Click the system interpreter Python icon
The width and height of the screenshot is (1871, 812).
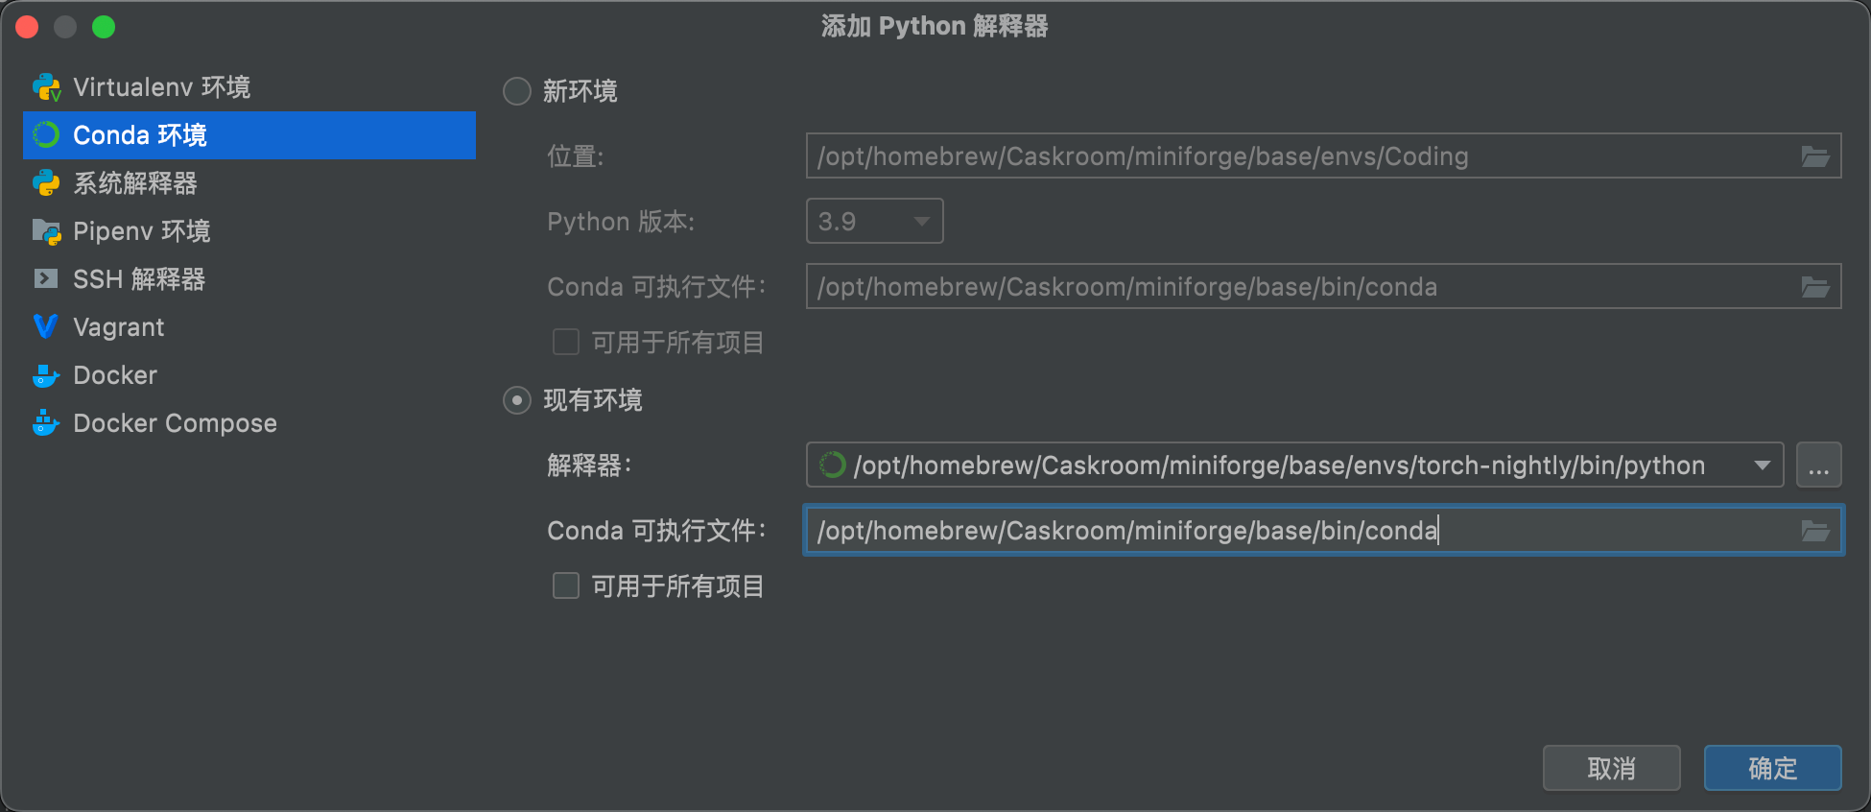coord(46,183)
